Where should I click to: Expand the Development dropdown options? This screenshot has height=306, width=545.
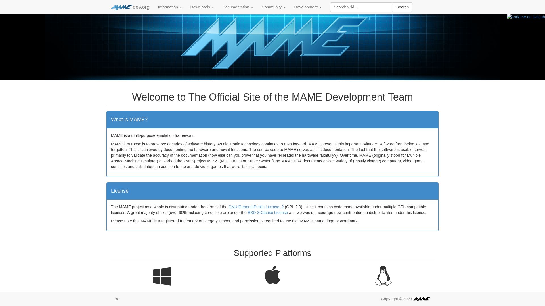308,7
